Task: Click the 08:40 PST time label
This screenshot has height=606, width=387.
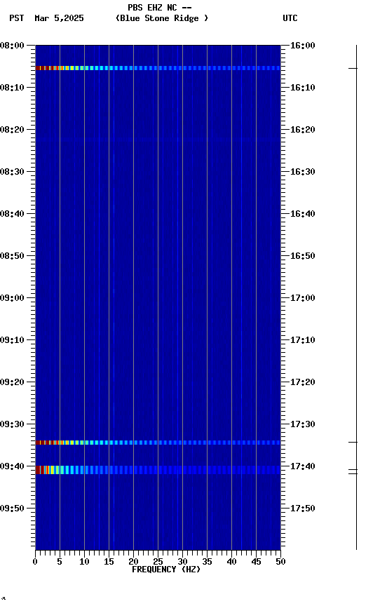Action: point(12,214)
